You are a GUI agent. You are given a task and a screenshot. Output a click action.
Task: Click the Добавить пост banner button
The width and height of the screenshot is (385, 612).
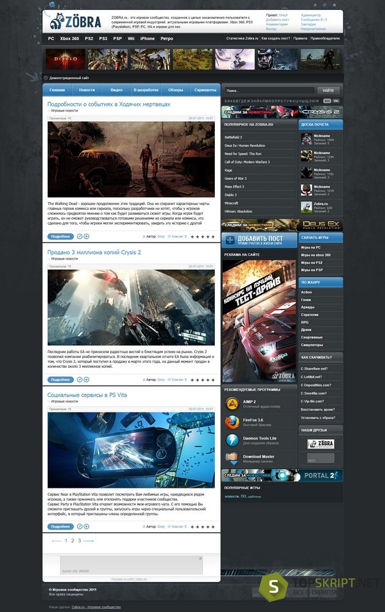260,240
